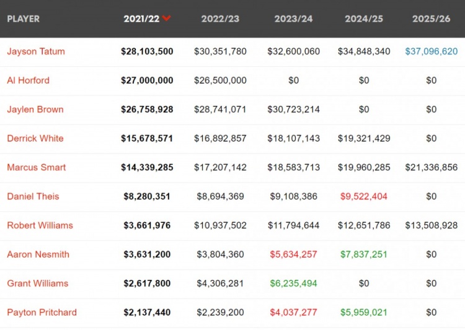
Task: Select White's $19,321,429 salary
Action: coord(364,139)
